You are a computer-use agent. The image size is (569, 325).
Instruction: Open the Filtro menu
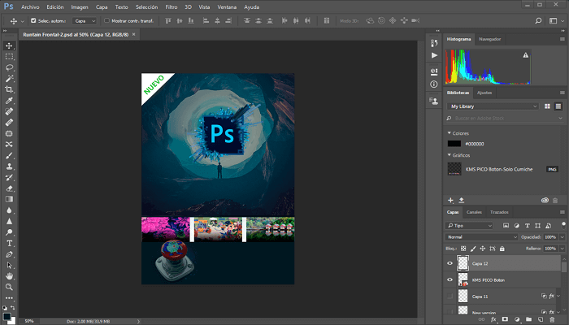pyautogui.click(x=172, y=6)
